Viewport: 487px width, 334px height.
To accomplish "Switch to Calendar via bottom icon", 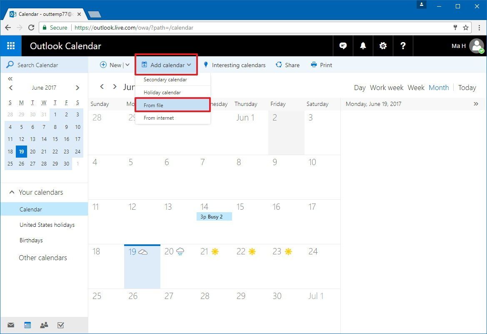I will coord(27,325).
